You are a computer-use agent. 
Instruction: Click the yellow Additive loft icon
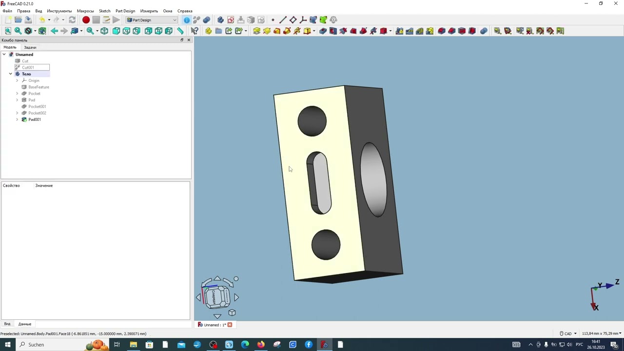coord(277,31)
